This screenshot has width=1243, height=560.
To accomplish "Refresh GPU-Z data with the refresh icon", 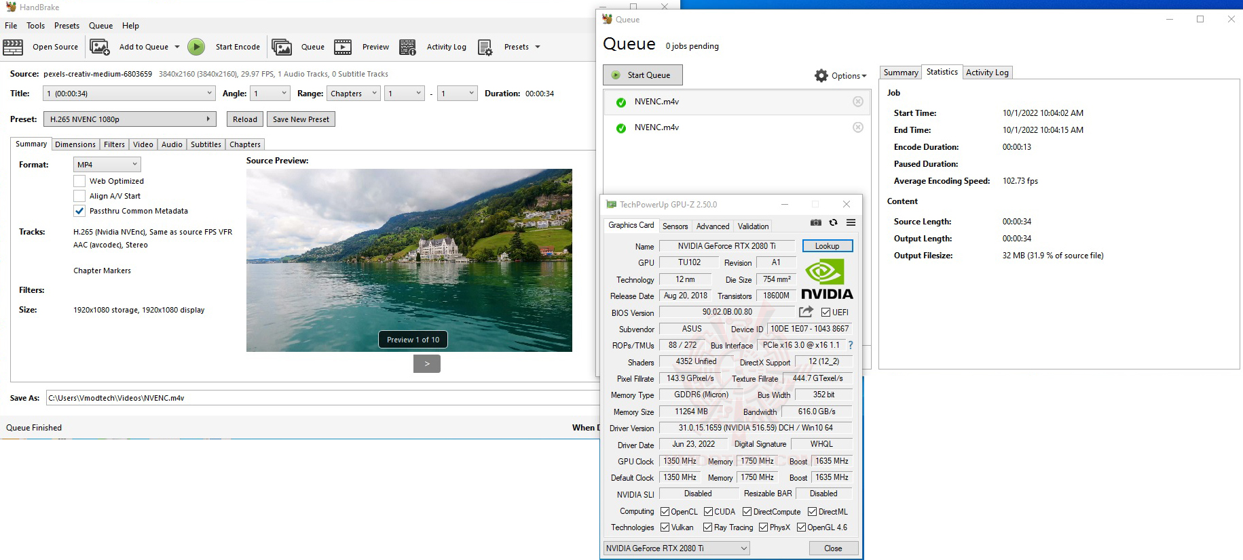I will (x=833, y=222).
